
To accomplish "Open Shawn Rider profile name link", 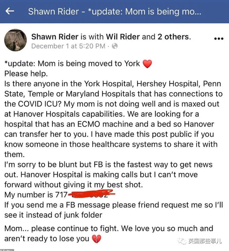I will (55, 37).
